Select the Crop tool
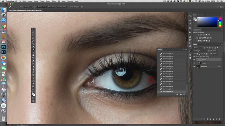The image size is (225, 126). pos(33,44)
